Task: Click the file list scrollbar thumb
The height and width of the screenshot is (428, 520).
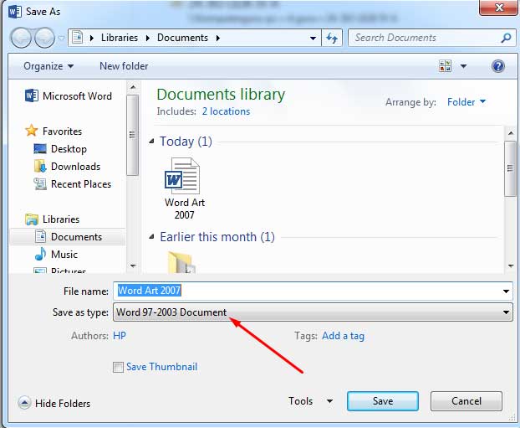Action: [510, 168]
